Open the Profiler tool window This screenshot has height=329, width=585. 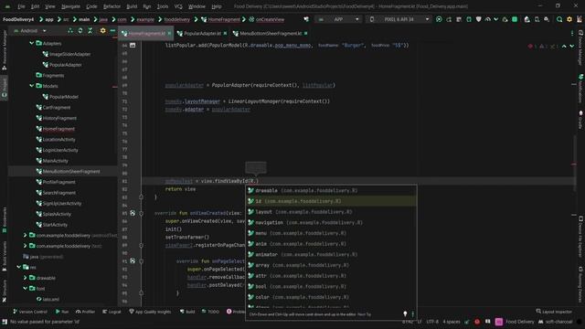[85, 312]
